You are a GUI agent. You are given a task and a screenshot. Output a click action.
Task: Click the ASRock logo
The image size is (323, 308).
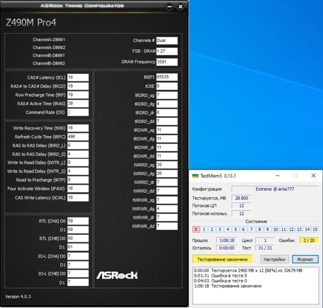click(x=117, y=275)
